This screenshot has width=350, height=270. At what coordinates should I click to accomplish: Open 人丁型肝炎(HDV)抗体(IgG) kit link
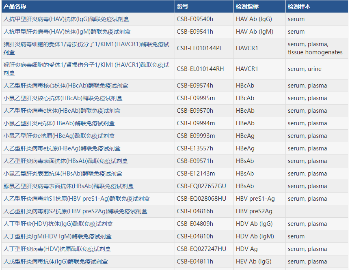[58, 224]
